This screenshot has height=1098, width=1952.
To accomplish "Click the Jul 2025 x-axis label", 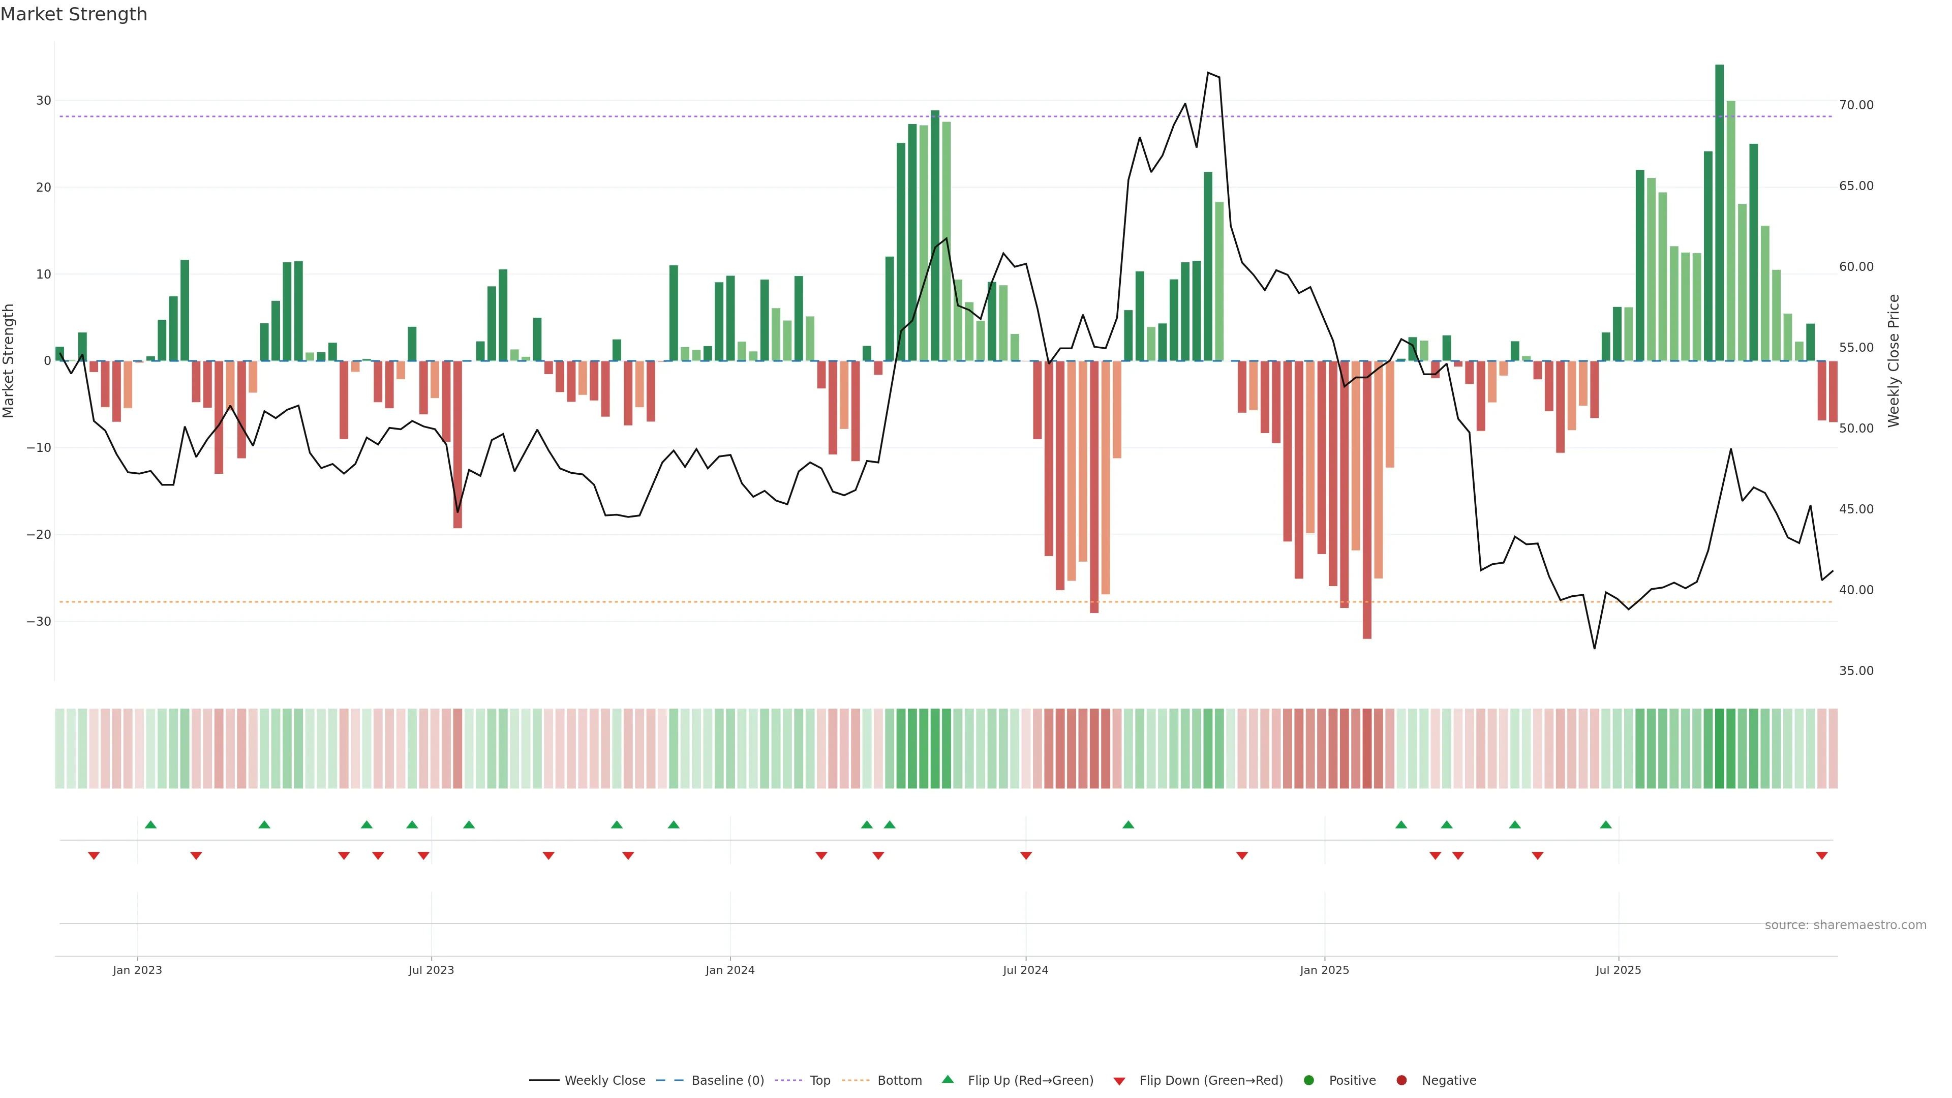I will 1618,970.
